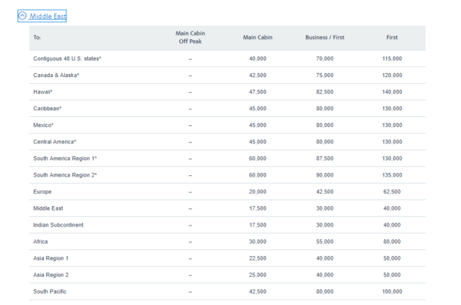Click Asia Region 2 Main Cabin 25,000
This screenshot has height=305, width=461.
pos(258,275)
